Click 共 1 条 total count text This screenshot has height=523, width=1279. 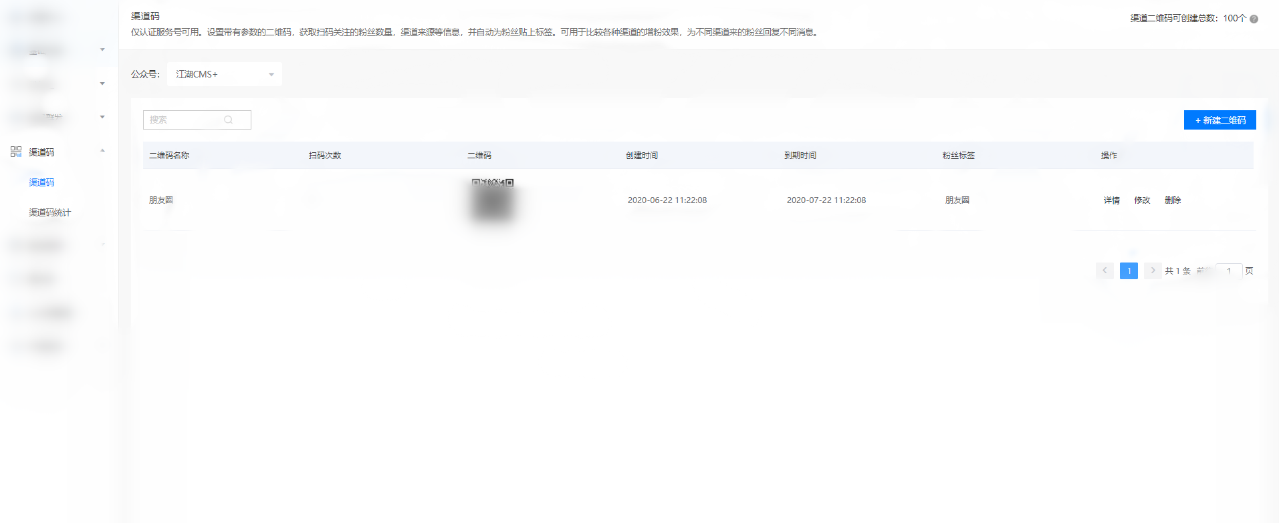(1178, 271)
